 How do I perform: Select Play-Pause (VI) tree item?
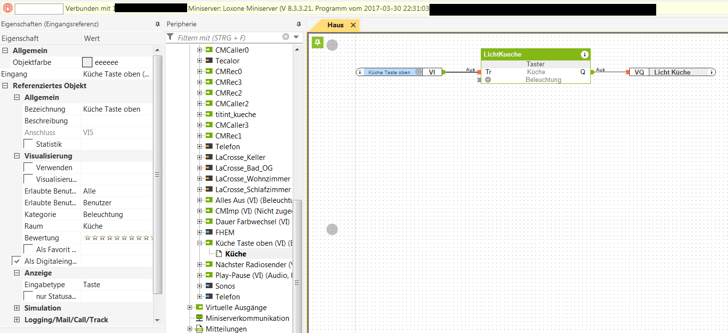pyautogui.click(x=254, y=275)
